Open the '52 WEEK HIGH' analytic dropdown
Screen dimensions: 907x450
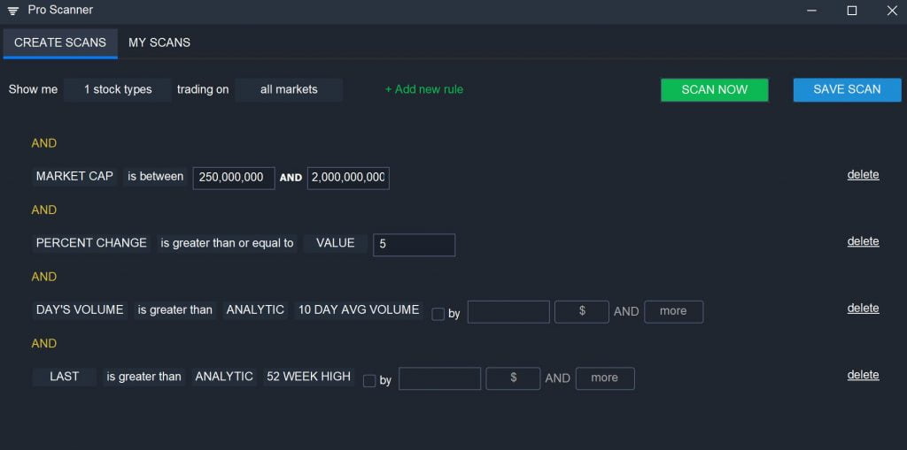pos(308,377)
